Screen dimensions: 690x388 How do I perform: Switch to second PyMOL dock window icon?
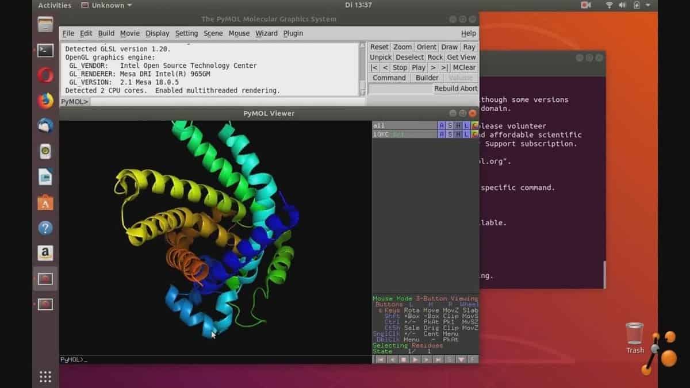click(x=45, y=304)
